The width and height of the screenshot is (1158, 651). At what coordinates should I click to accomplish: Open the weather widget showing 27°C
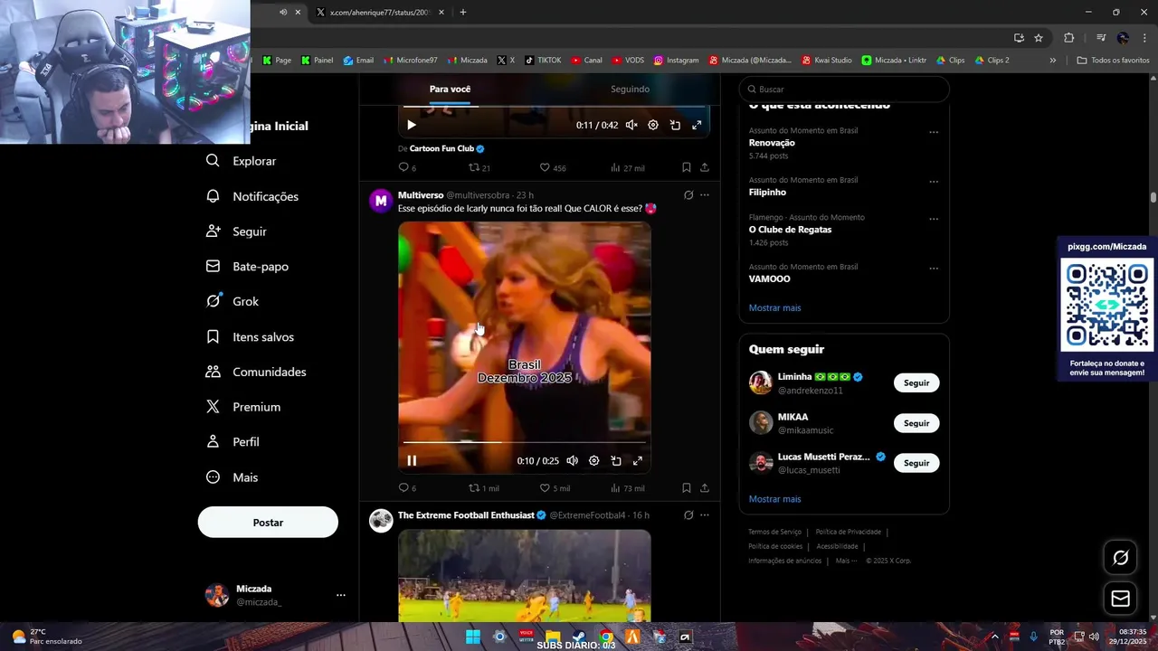[x=47, y=637]
